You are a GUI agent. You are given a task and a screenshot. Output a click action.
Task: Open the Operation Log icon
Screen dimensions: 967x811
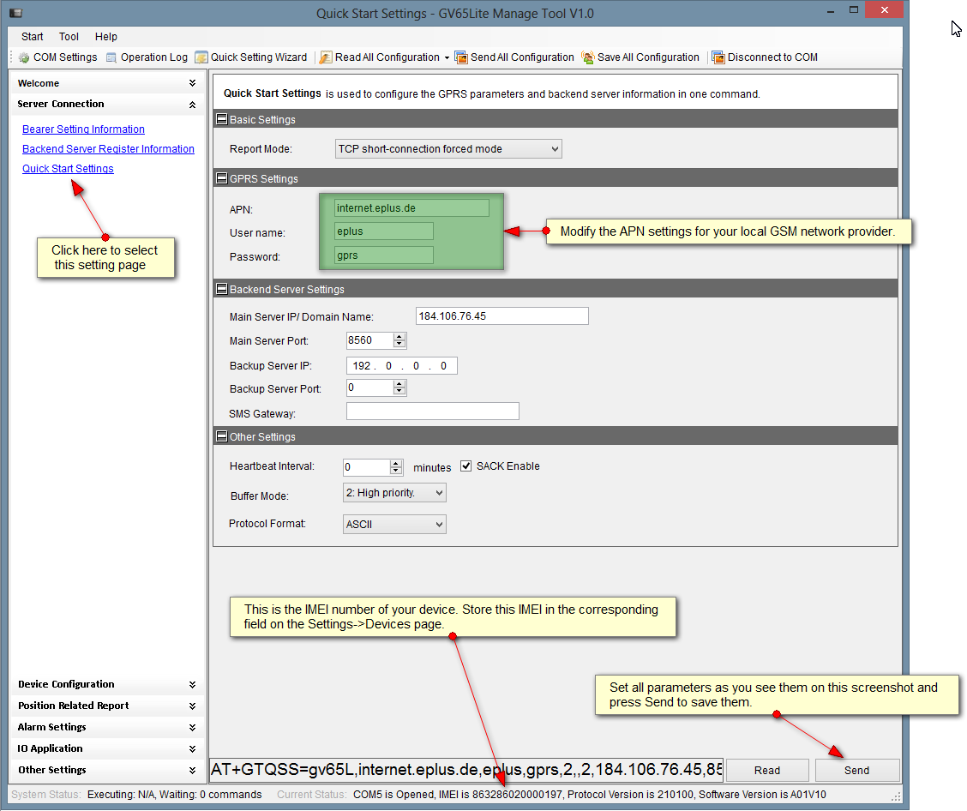[111, 57]
